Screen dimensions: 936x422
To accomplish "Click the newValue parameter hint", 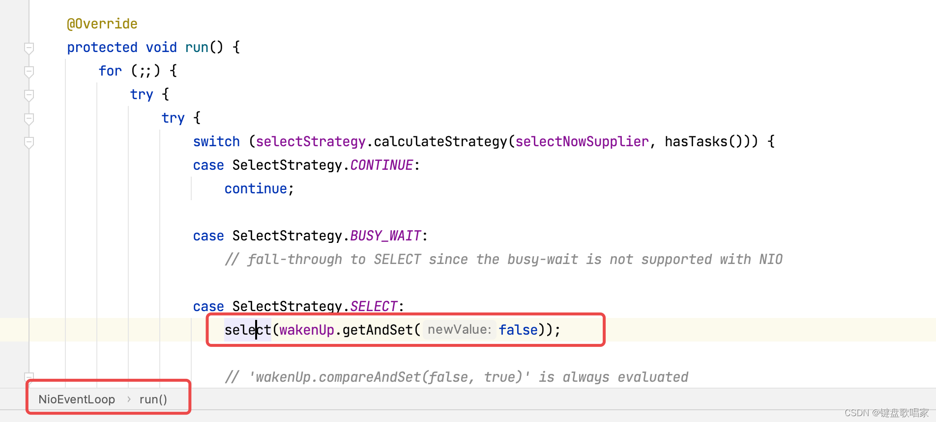I will (459, 330).
